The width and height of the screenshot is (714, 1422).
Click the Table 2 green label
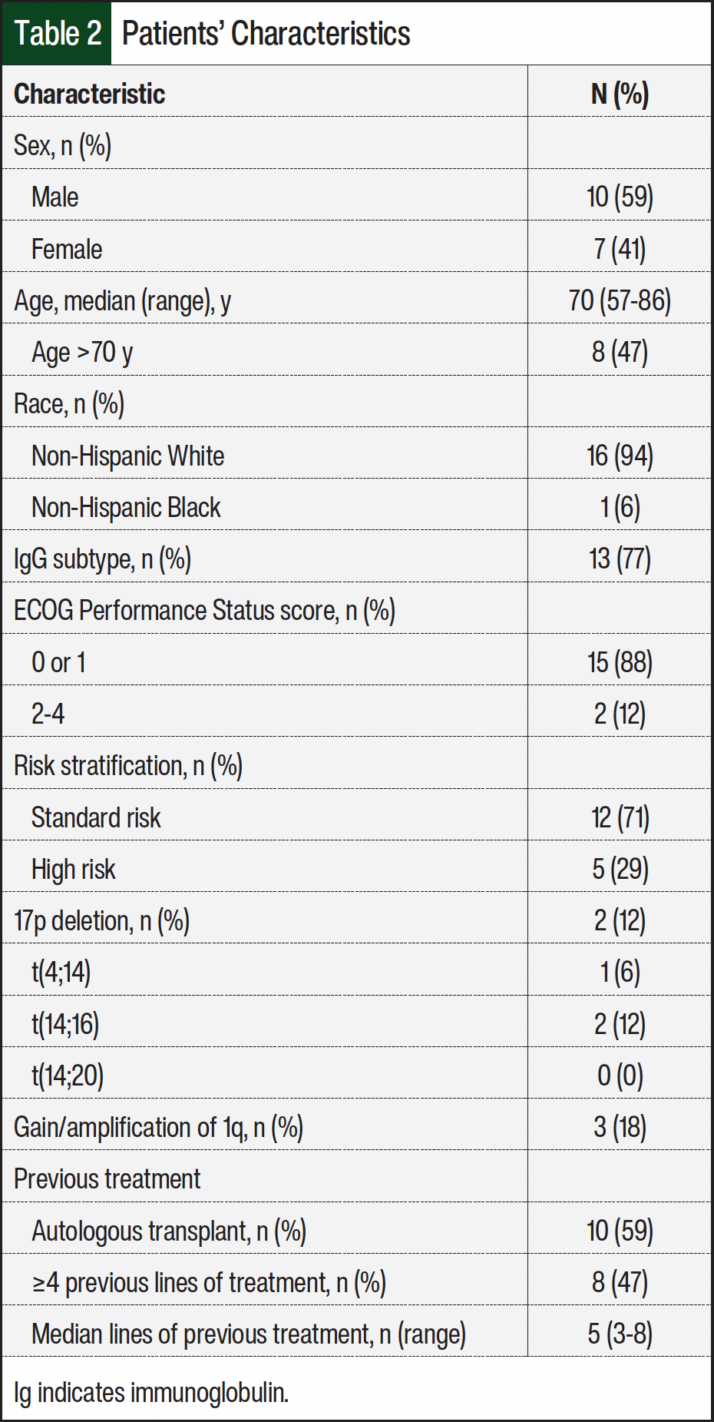pos(58,34)
